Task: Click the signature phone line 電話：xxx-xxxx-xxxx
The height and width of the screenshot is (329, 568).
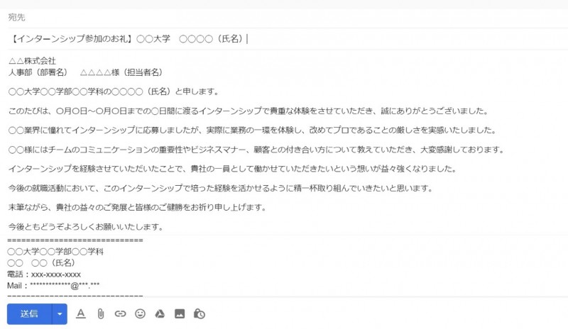Action: click(44, 274)
